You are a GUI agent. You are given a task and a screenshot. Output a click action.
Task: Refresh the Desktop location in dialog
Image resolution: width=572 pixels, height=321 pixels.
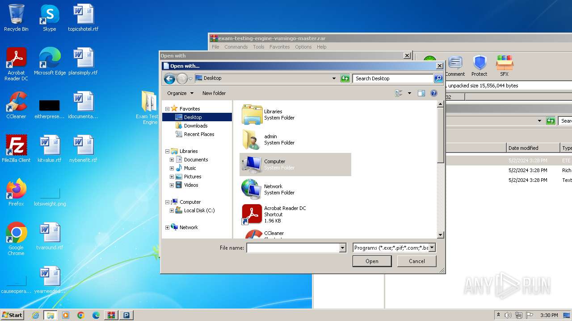(x=345, y=78)
